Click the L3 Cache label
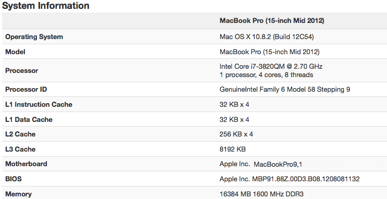387x199 pixels. pyautogui.click(x=20, y=149)
